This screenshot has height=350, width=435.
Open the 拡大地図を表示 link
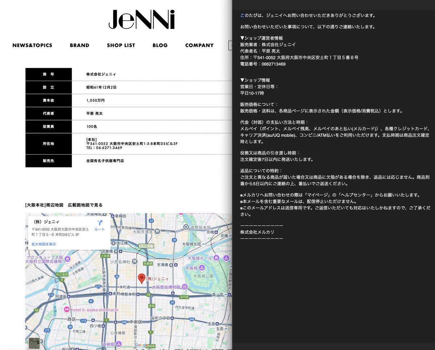(43, 244)
